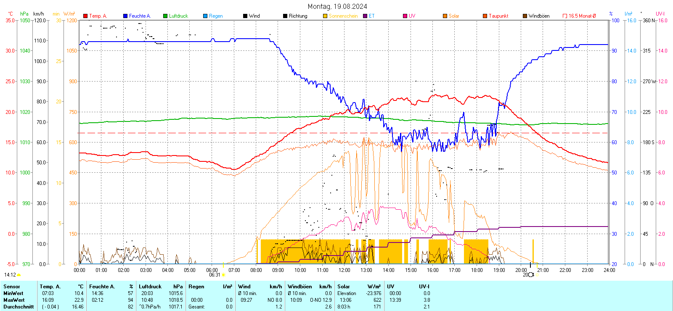Click the moon icon below the time axis
673x311 pixels.
point(531,275)
